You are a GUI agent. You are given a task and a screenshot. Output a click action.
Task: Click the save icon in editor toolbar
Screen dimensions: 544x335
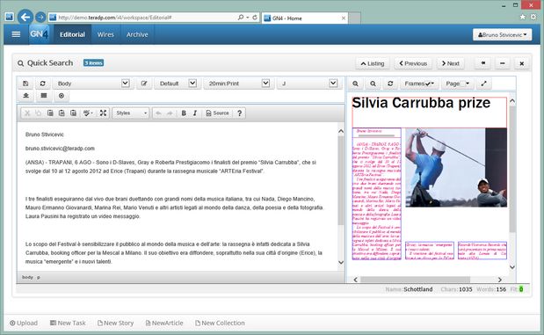25,84
